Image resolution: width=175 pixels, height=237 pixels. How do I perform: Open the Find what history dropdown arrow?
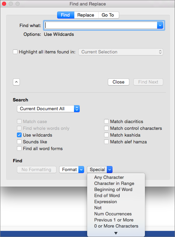click(x=160, y=25)
